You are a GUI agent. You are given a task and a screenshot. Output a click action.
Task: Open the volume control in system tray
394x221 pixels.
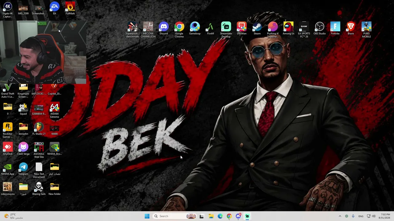374,216
